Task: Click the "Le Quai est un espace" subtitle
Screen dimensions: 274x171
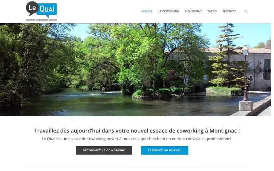Action: click(137, 139)
